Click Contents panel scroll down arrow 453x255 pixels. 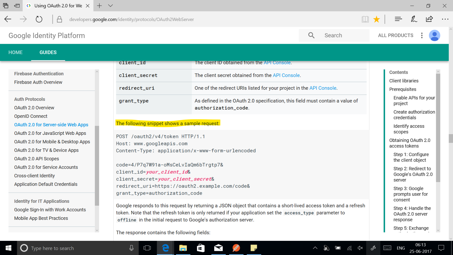(x=438, y=230)
